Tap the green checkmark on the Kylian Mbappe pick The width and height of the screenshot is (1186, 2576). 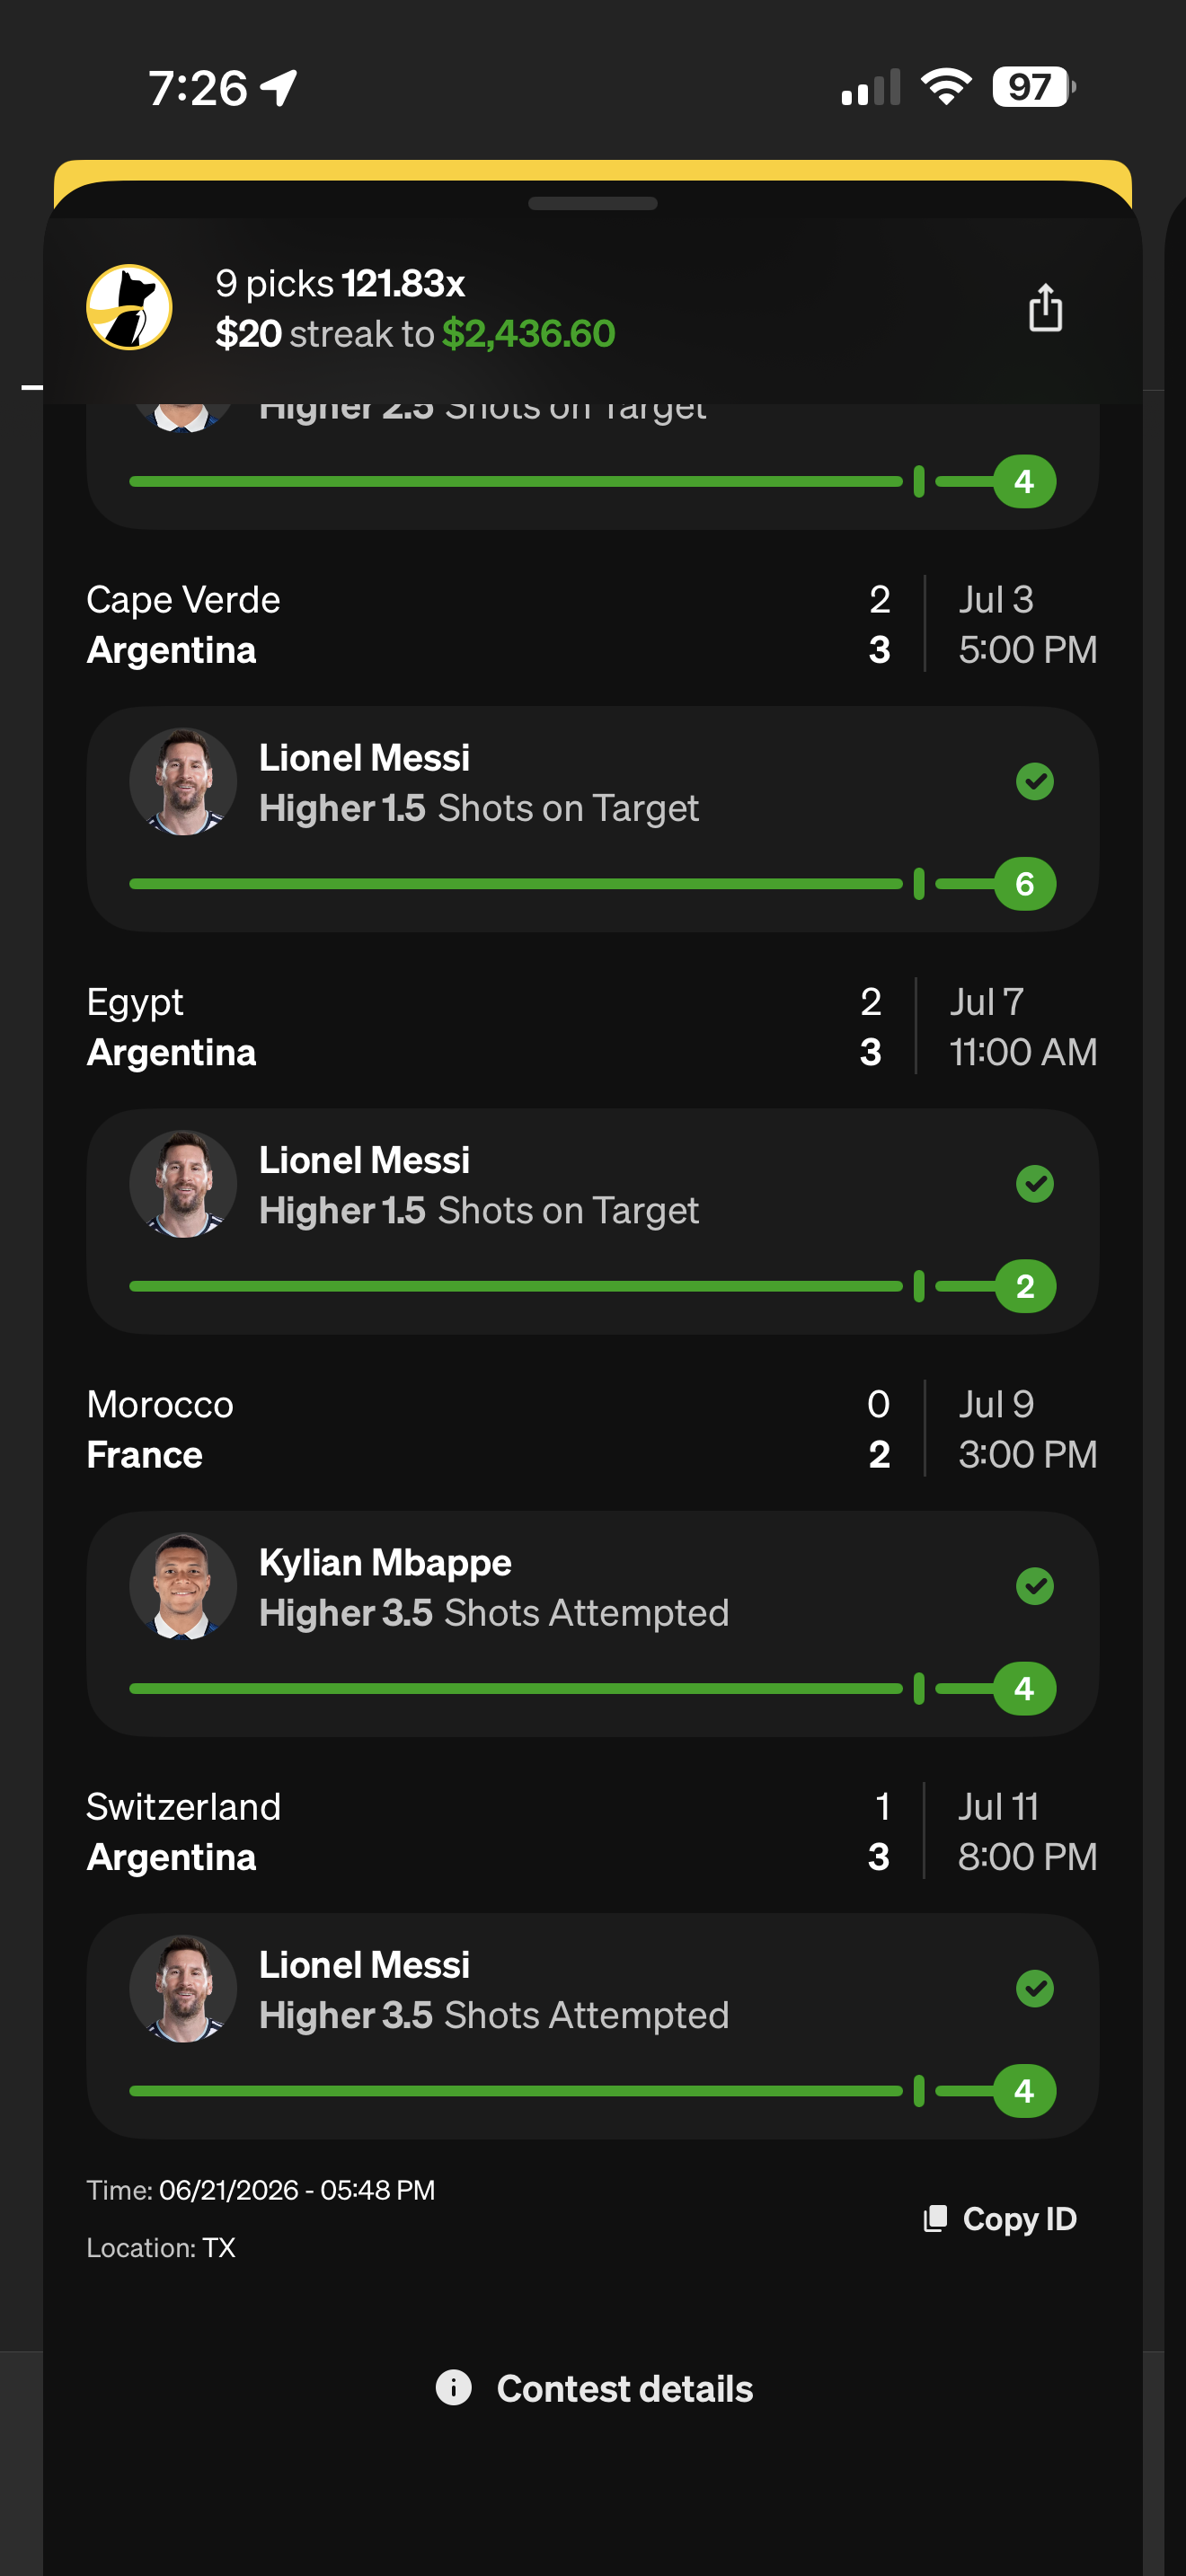pos(1034,1586)
